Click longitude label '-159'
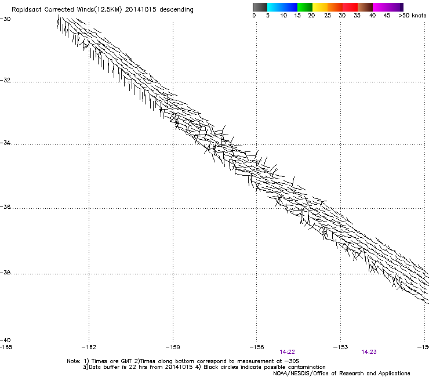This screenshot has height=377, width=429. 173,347
